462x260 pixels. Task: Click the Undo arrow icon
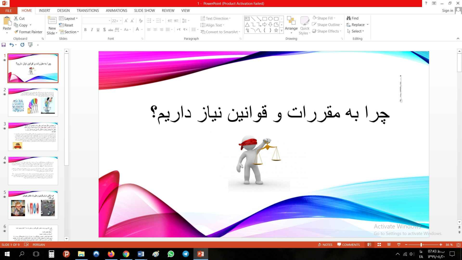tap(12, 45)
